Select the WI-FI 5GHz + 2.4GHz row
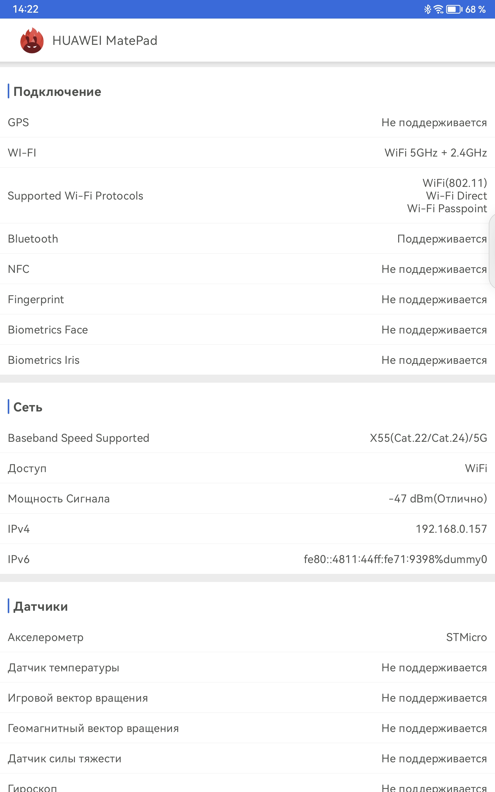 click(247, 153)
